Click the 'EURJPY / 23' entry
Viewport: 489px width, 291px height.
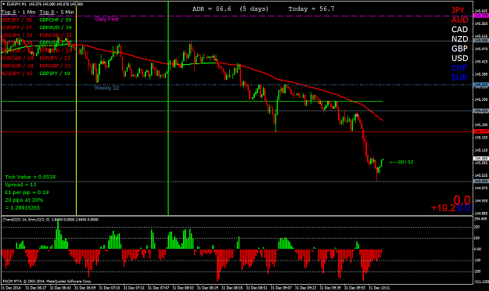point(55,58)
